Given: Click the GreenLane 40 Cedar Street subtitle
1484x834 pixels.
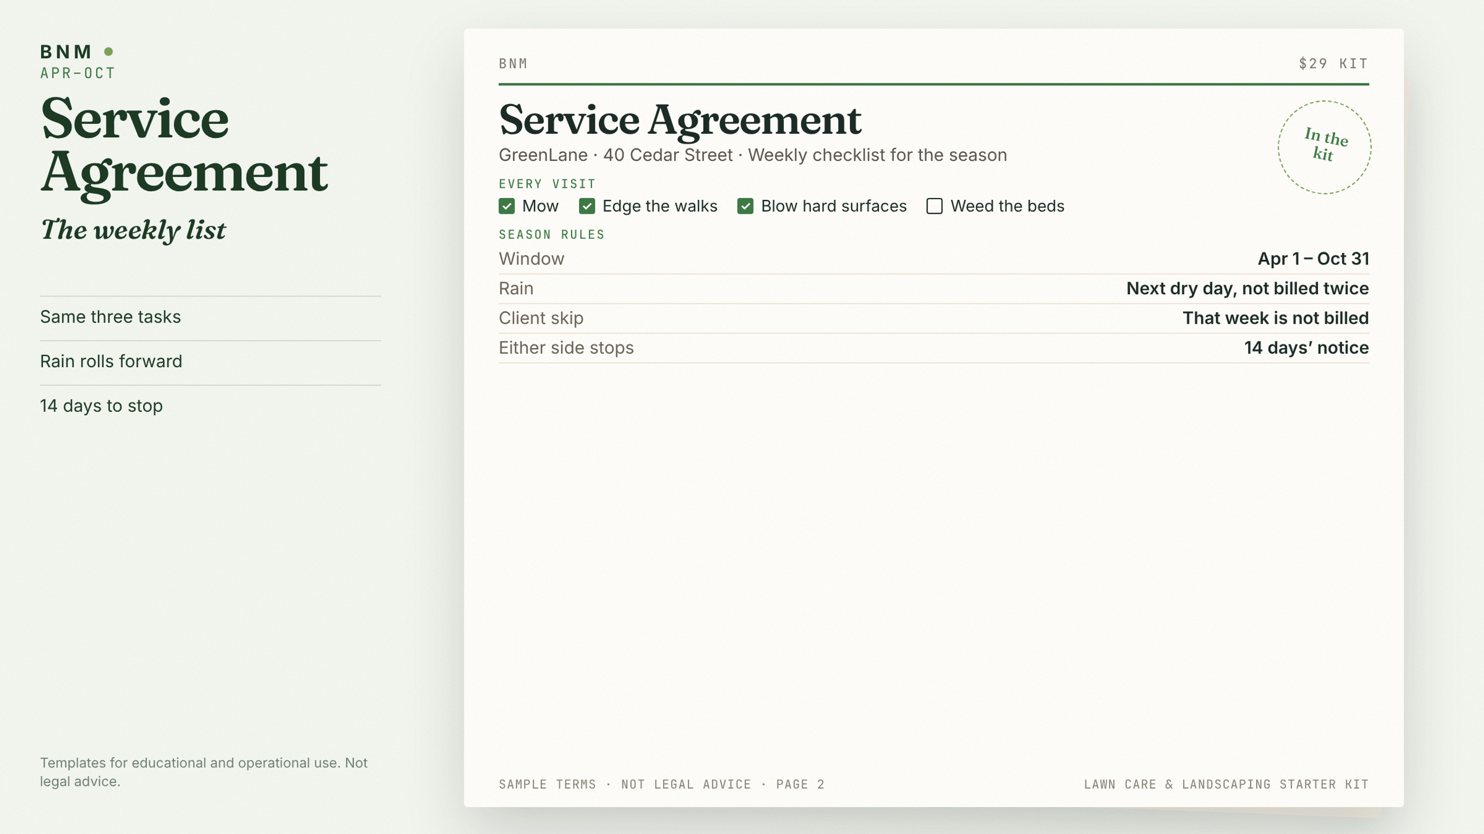Looking at the screenshot, I should click(x=752, y=155).
